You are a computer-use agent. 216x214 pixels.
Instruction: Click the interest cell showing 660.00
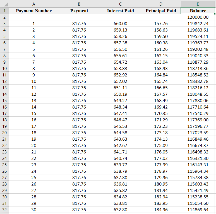120,24
